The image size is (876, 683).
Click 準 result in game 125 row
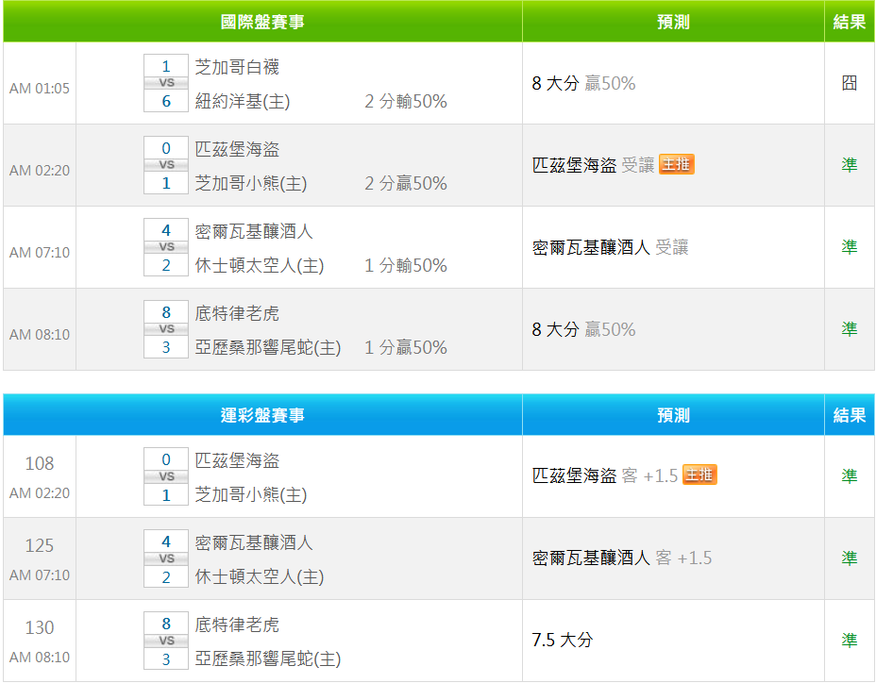click(x=850, y=558)
